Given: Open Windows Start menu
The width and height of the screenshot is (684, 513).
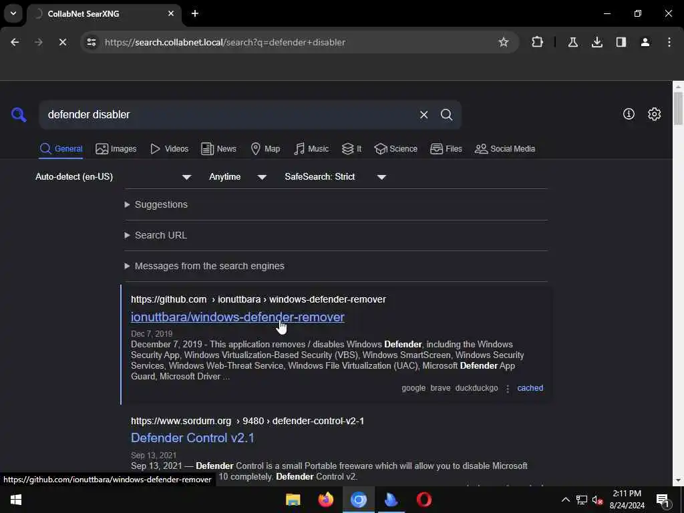Looking at the screenshot, I should (16, 500).
